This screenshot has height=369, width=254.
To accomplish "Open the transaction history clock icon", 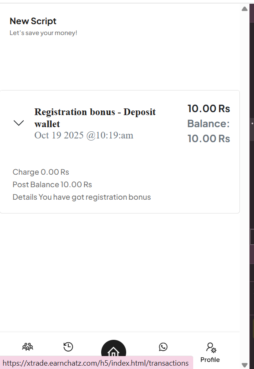I will pyautogui.click(x=68, y=346).
